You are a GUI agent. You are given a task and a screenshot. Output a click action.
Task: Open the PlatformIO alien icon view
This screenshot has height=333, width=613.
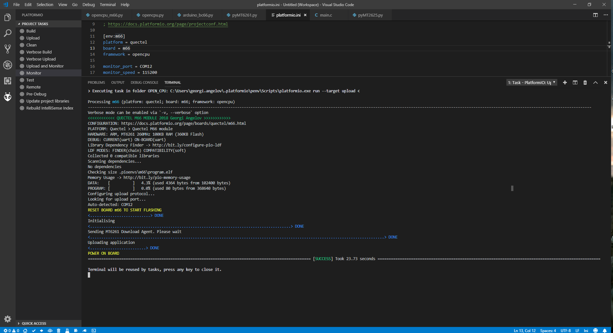coord(8,97)
